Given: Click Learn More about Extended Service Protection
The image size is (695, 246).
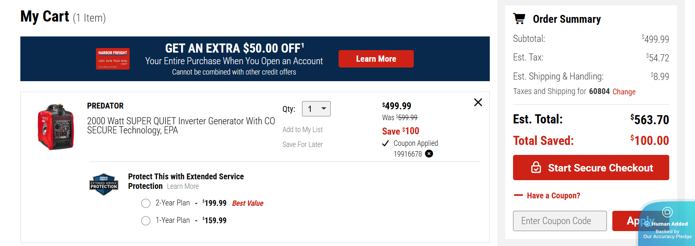Looking at the screenshot, I should click(182, 186).
